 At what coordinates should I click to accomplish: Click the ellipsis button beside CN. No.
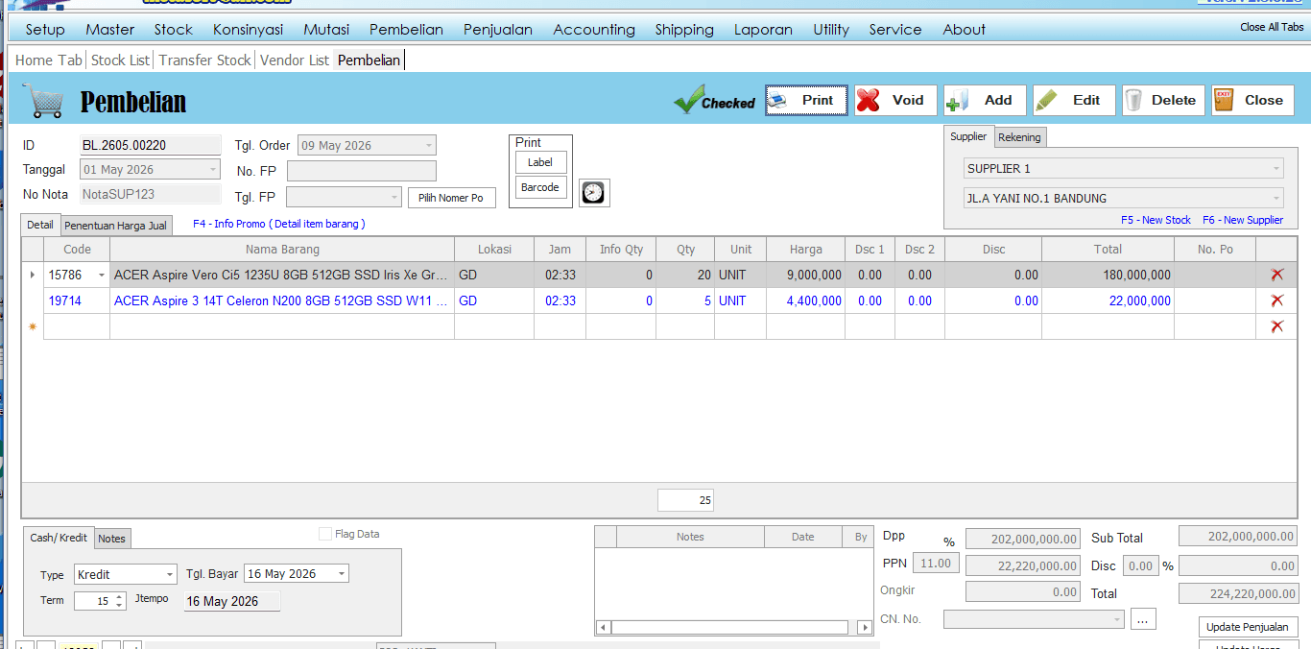click(1143, 619)
